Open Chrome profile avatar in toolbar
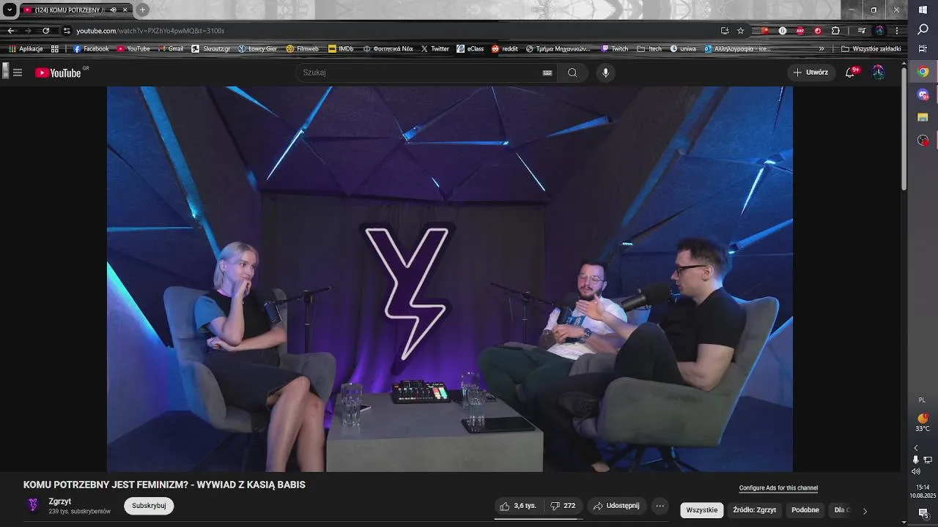The height and width of the screenshot is (527, 938). point(879,31)
